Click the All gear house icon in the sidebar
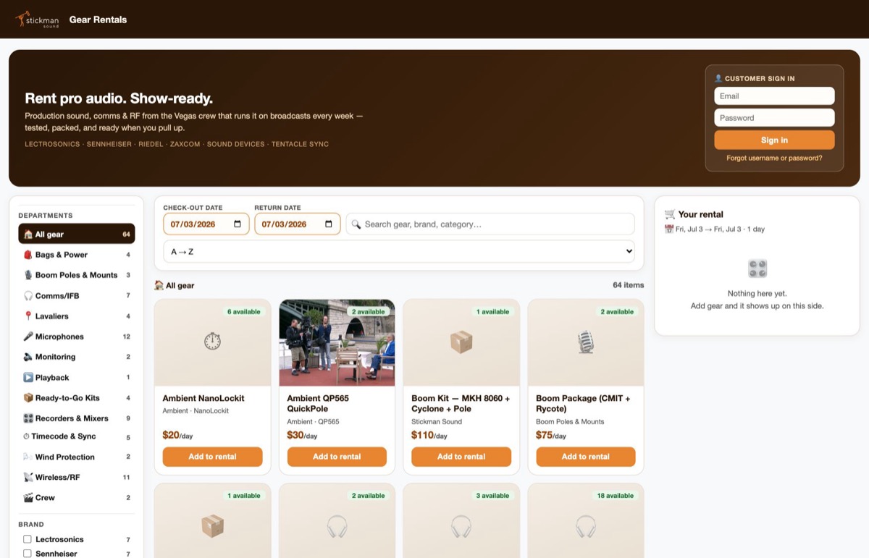The width and height of the screenshot is (869, 558). (x=28, y=234)
